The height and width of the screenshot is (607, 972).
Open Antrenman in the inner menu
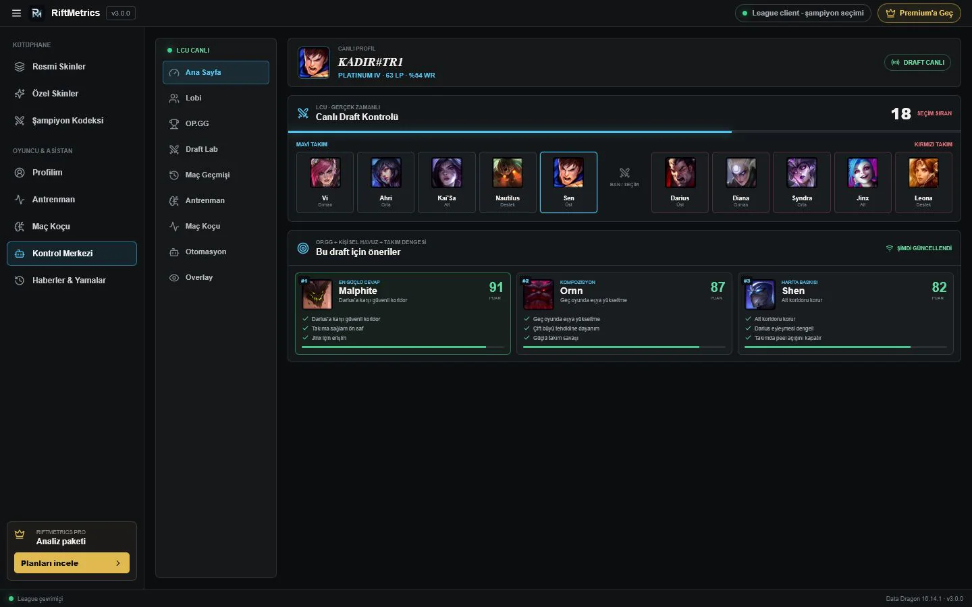point(216,201)
